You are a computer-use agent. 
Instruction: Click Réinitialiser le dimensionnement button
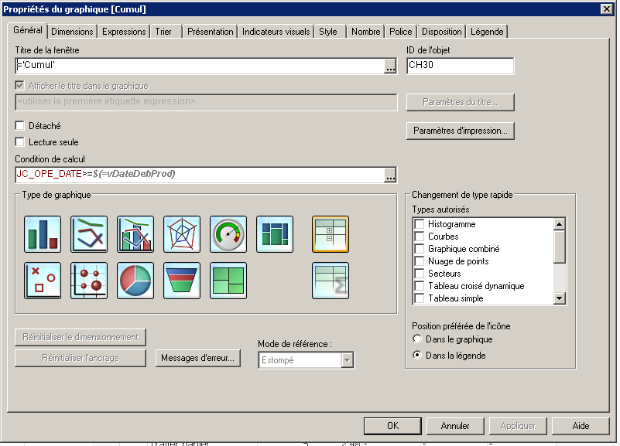click(80, 337)
